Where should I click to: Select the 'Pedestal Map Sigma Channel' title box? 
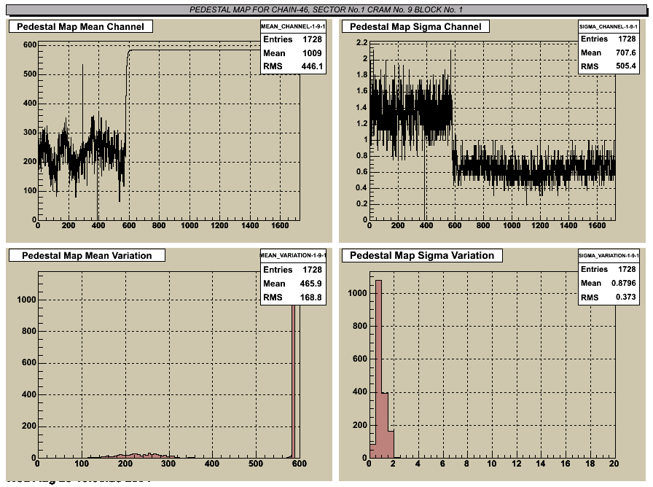pyautogui.click(x=415, y=27)
